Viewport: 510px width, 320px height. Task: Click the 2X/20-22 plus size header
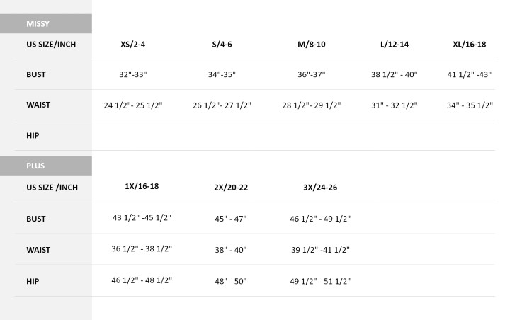point(231,188)
